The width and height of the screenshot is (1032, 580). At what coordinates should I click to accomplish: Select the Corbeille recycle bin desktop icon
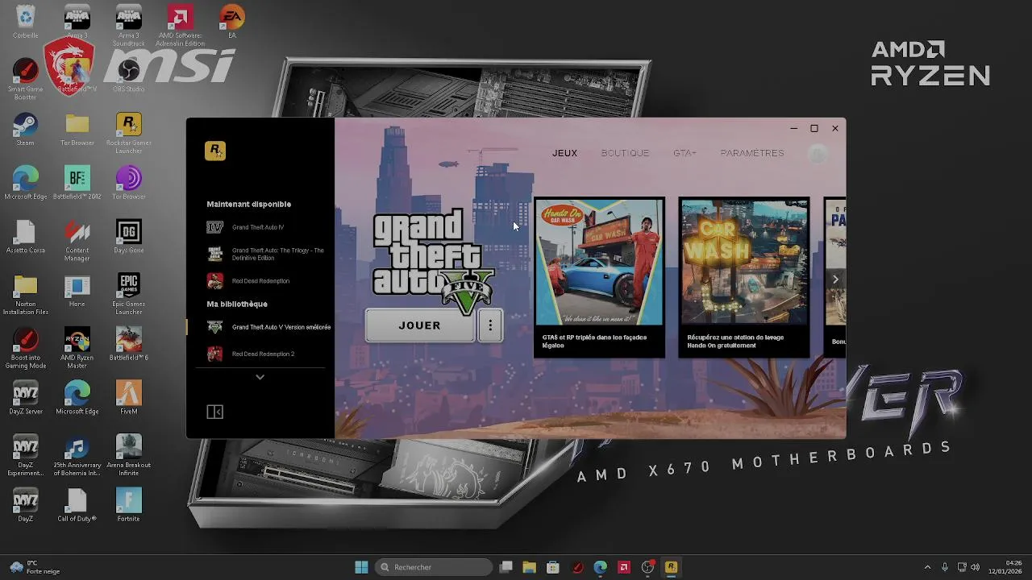[x=26, y=22]
